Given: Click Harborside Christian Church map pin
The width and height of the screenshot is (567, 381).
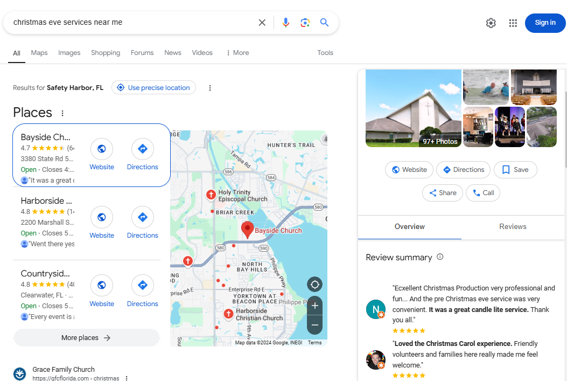Looking at the screenshot, I should [x=228, y=314].
